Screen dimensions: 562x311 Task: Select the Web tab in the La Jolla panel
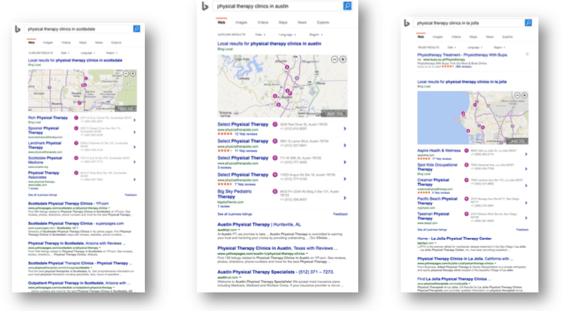(421, 37)
